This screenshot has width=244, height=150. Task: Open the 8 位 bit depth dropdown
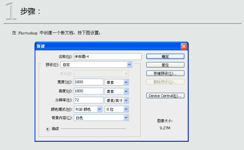pos(116,109)
